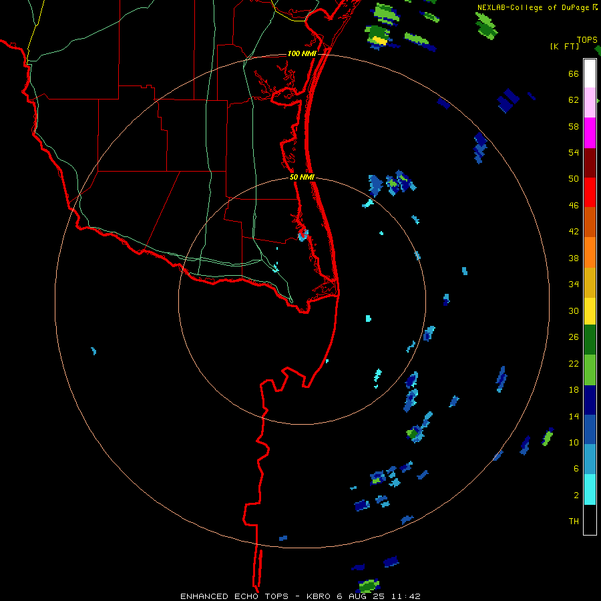Click the 100 NMI range ring label
This screenshot has width=601, height=601.
[x=302, y=53]
